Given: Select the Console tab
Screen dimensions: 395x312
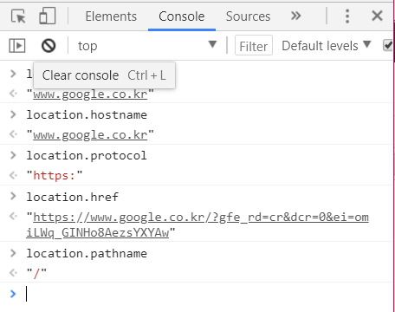Looking at the screenshot, I should pyautogui.click(x=182, y=16).
